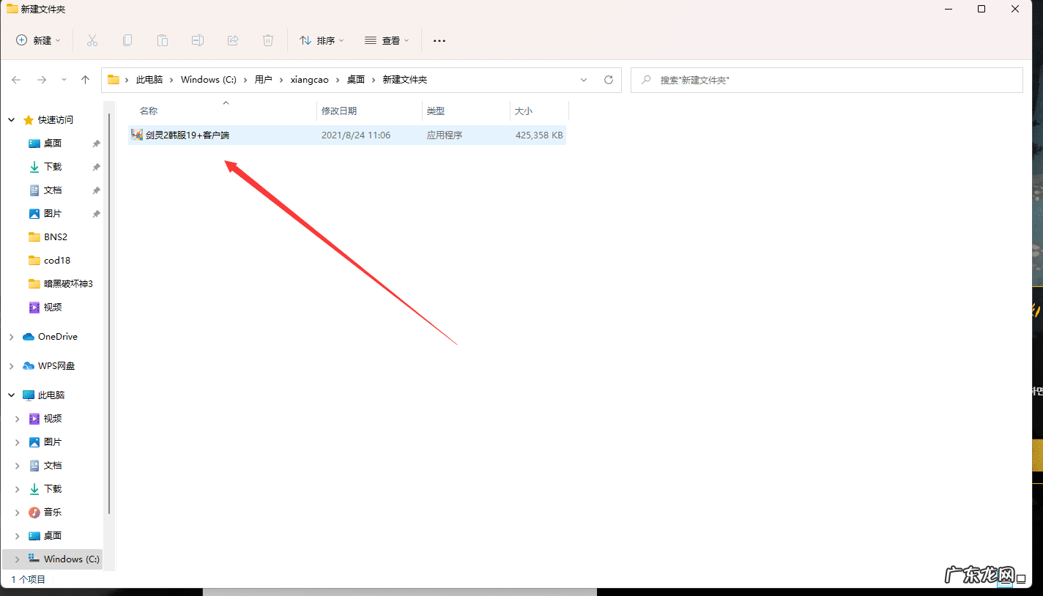Click the Paste icon in the toolbar
The height and width of the screenshot is (596, 1043).
163,40
